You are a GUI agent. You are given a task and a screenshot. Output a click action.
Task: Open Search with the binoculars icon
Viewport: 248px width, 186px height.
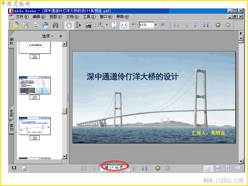[55, 25]
